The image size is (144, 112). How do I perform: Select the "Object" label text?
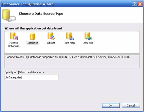[x=51, y=43]
